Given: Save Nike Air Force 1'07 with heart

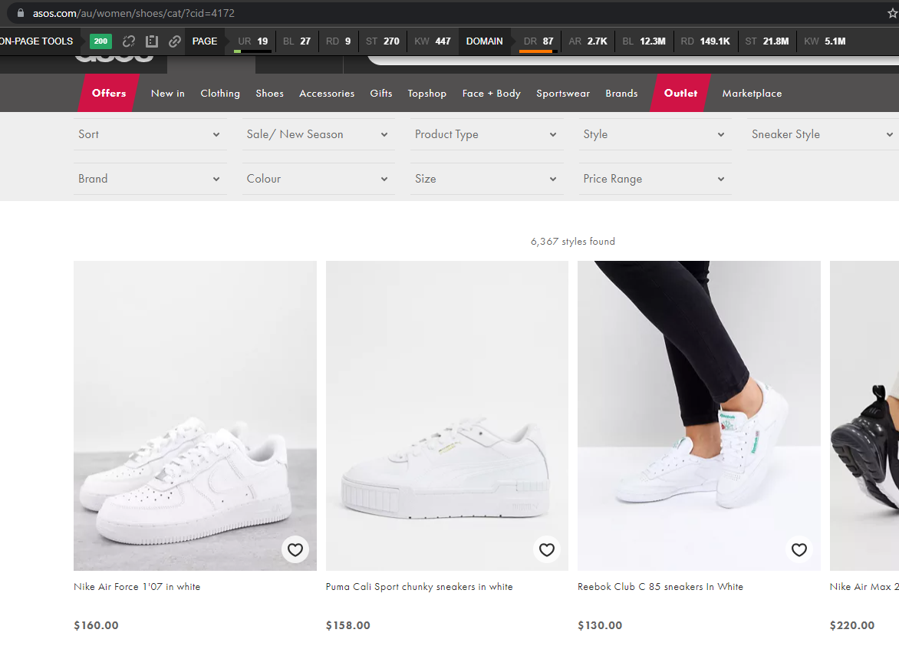Looking at the screenshot, I should (295, 549).
